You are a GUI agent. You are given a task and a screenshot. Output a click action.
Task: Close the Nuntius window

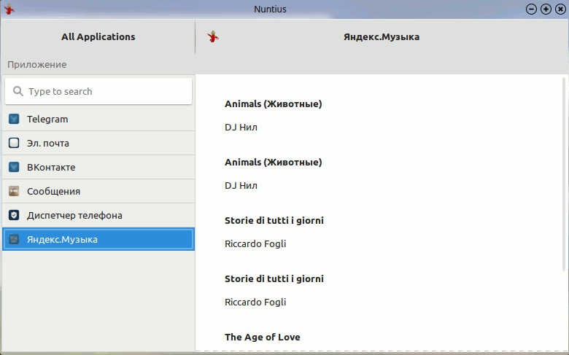(x=560, y=9)
